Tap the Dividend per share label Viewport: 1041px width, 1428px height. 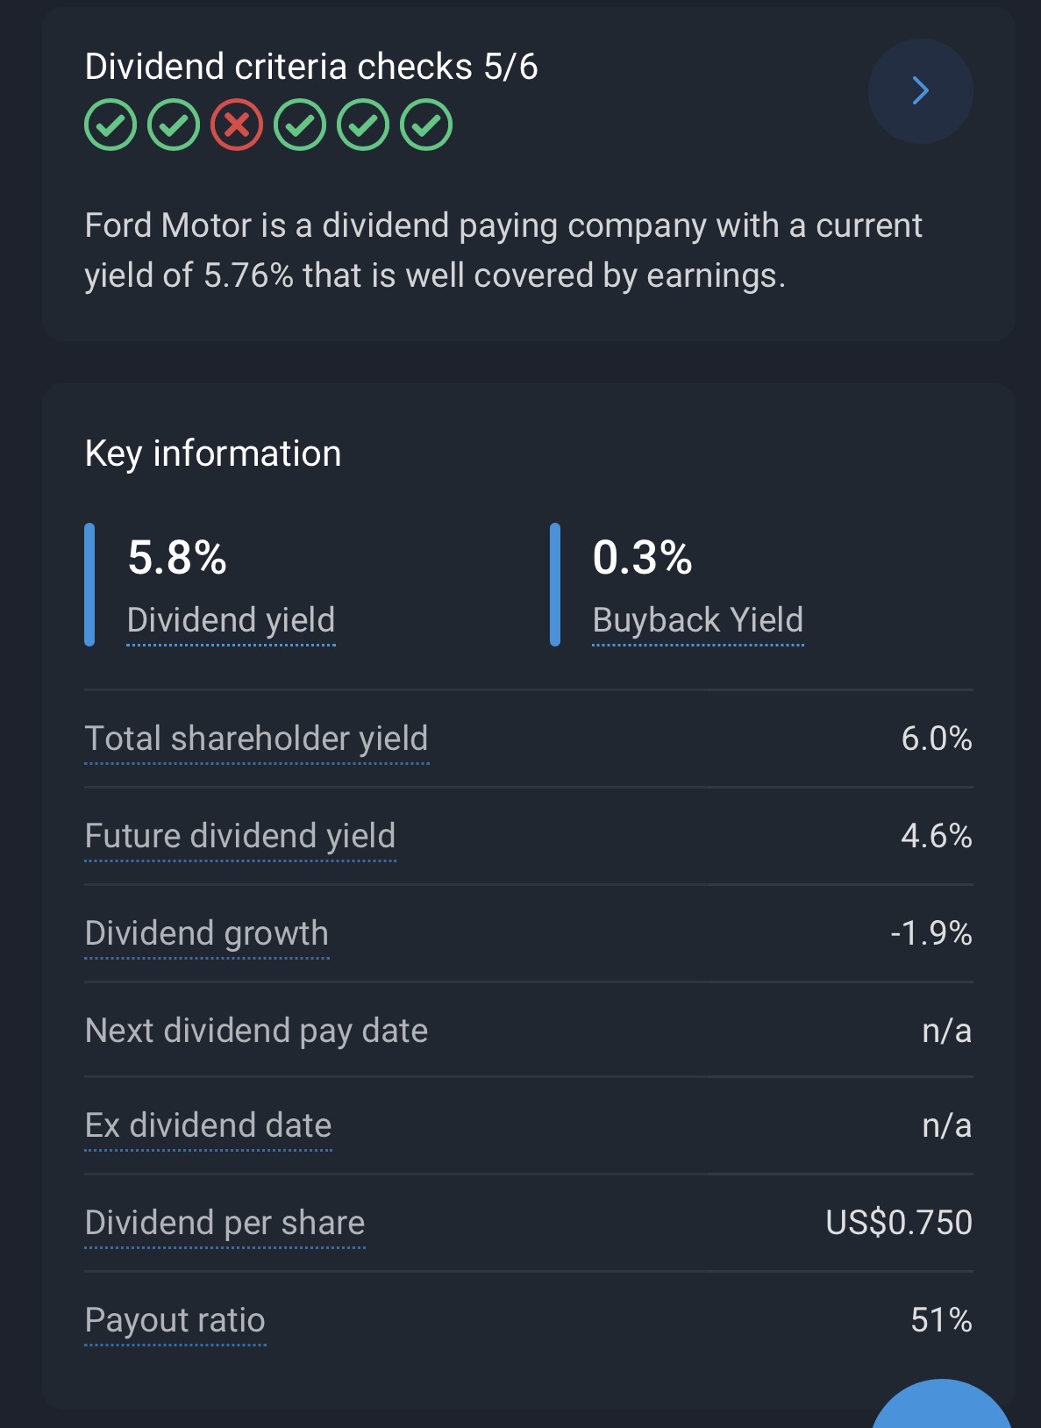point(225,1223)
